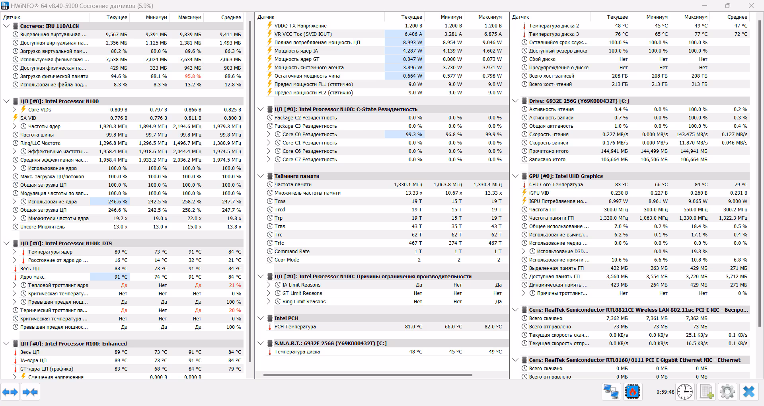Select the PCH Температура sensor row

tap(295, 327)
